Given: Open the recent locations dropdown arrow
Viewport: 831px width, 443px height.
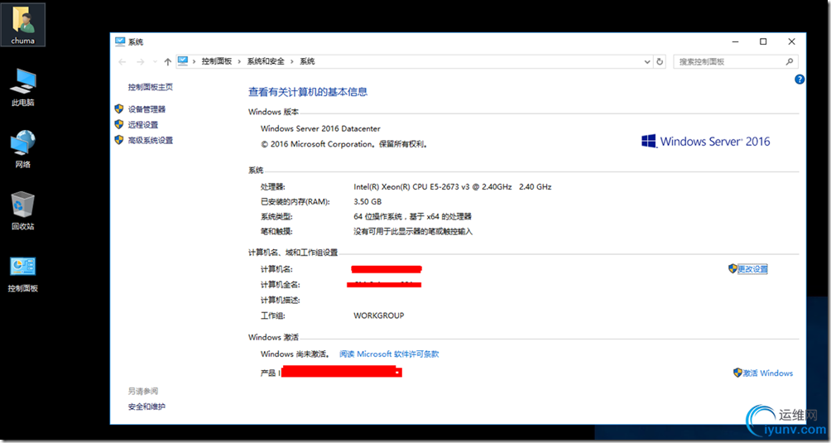Looking at the screenshot, I should [x=155, y=62].
